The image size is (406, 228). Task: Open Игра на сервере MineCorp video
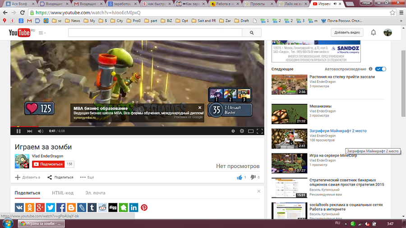333,155
